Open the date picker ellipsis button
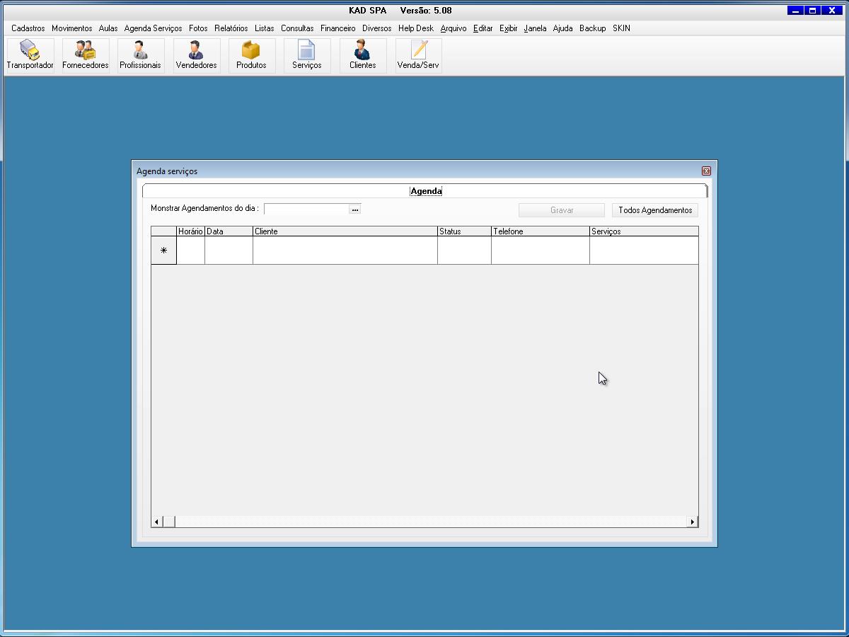The width and height of the screenshot is (849, 637). tap(355, 210)
